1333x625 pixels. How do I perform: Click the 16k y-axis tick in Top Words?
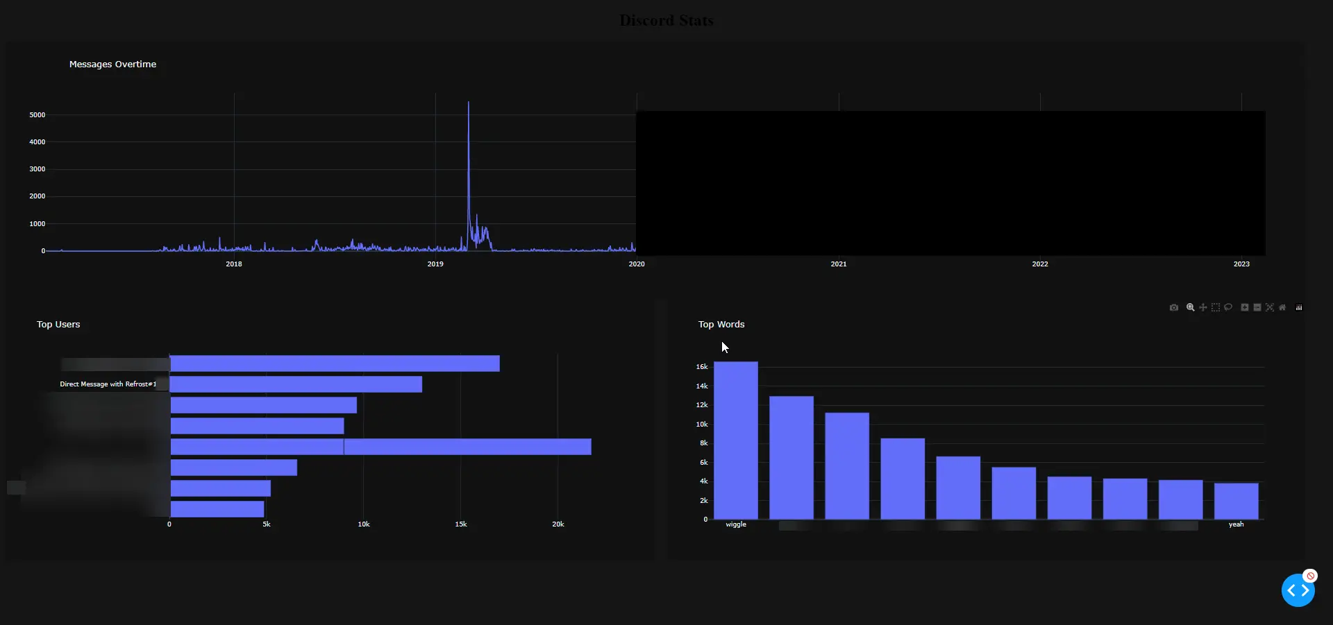[702, 367]
